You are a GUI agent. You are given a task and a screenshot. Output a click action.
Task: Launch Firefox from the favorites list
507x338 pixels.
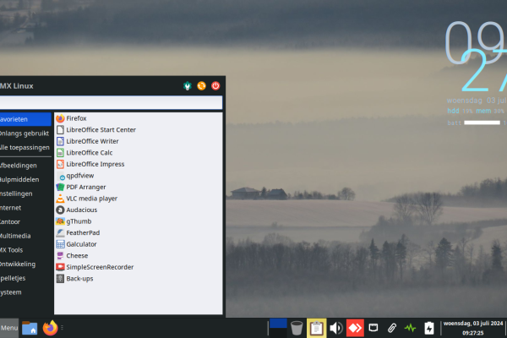pyautogui.click(x=76, y=118)
